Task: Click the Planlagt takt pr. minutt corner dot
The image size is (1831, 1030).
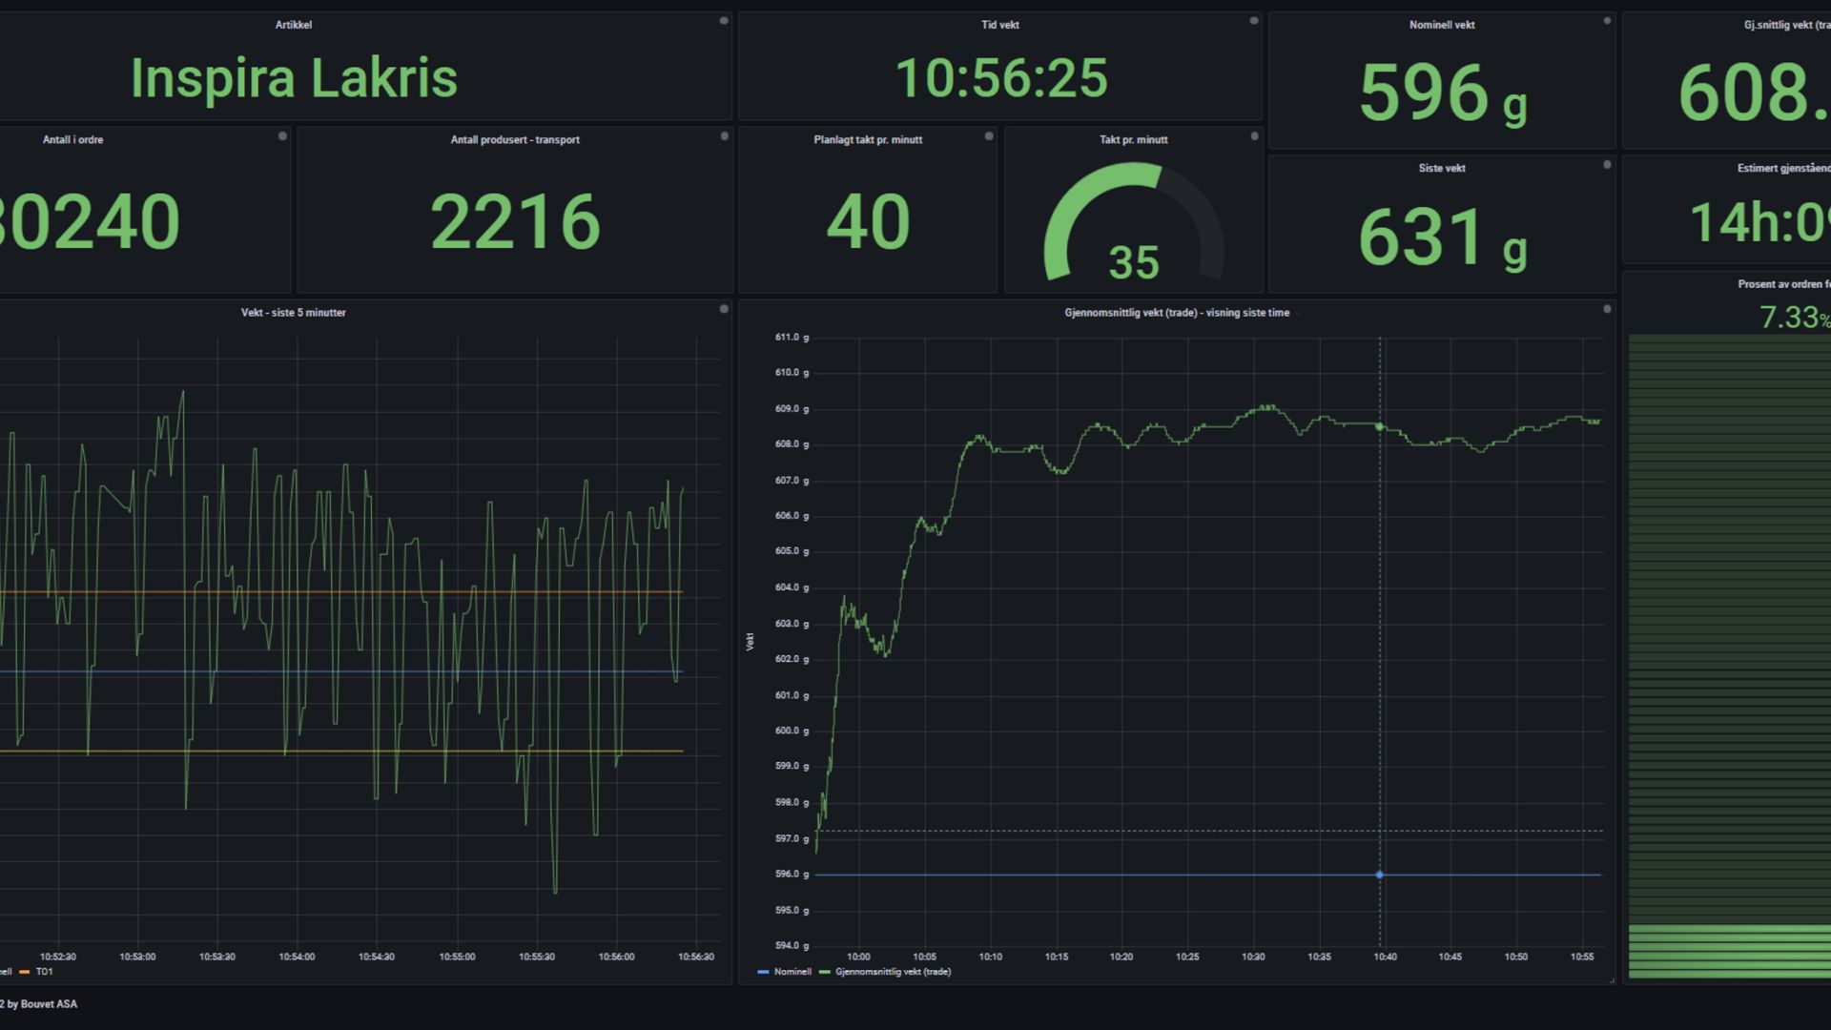Action: click(x=989, y=136)
